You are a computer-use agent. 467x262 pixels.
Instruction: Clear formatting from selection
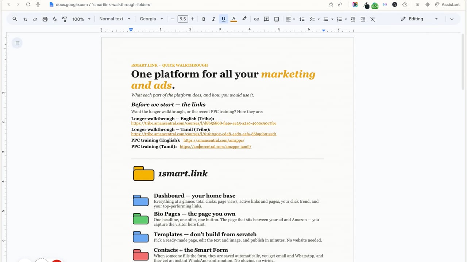(373, 19)
